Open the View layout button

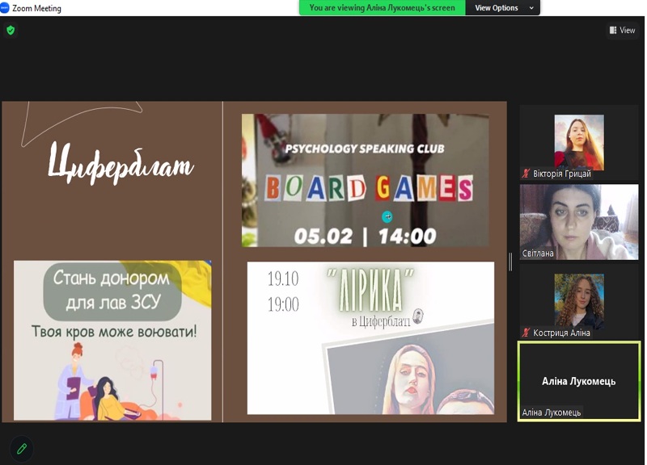pos(622,30)
